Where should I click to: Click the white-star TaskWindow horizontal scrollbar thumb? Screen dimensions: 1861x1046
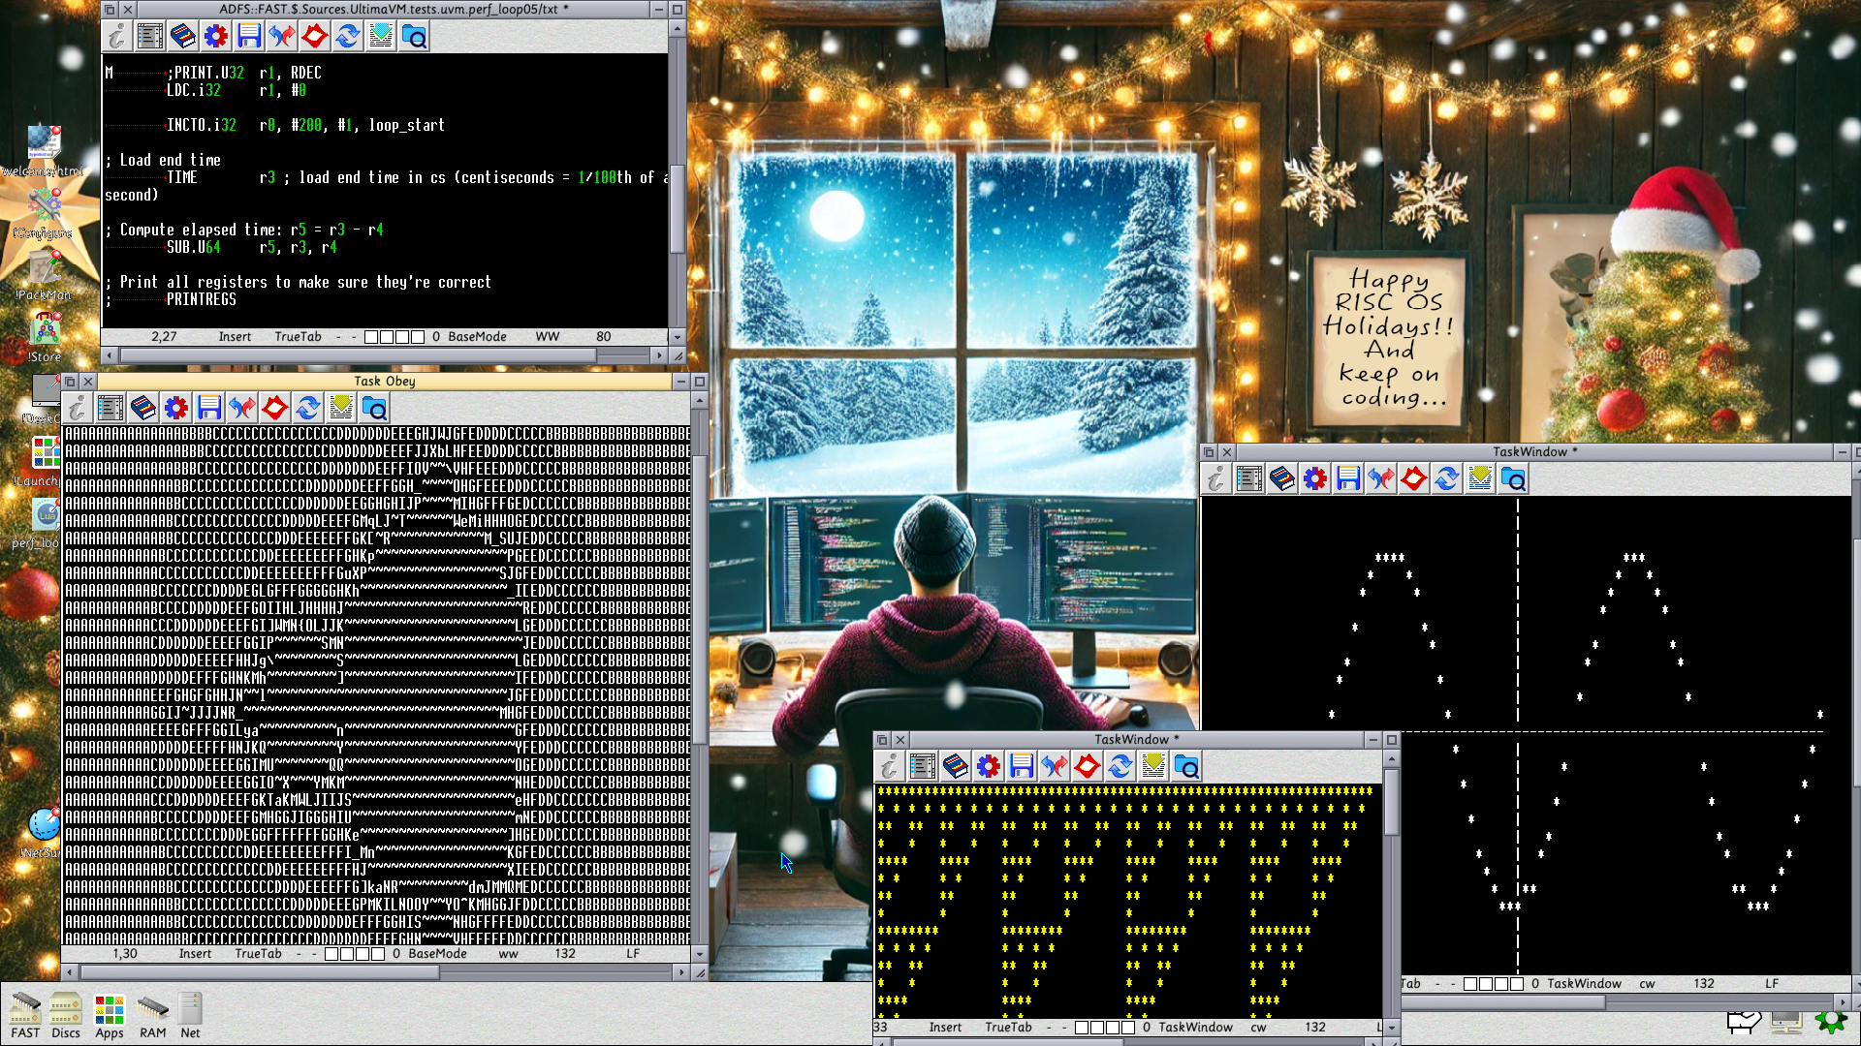tap(1504, 1002)
